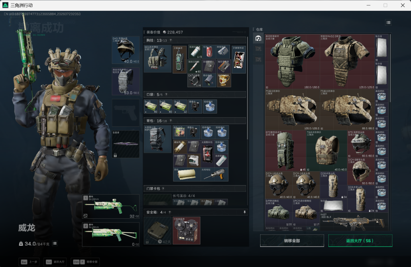Screen dimensions: 411x267
Task: Open the second stash sidebar tab
Action: point(258,49)
